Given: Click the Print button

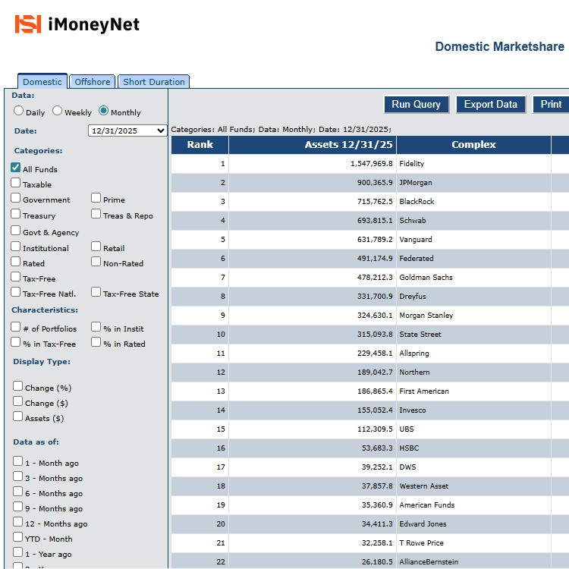Looking at the screenshot, I should 551,105.
